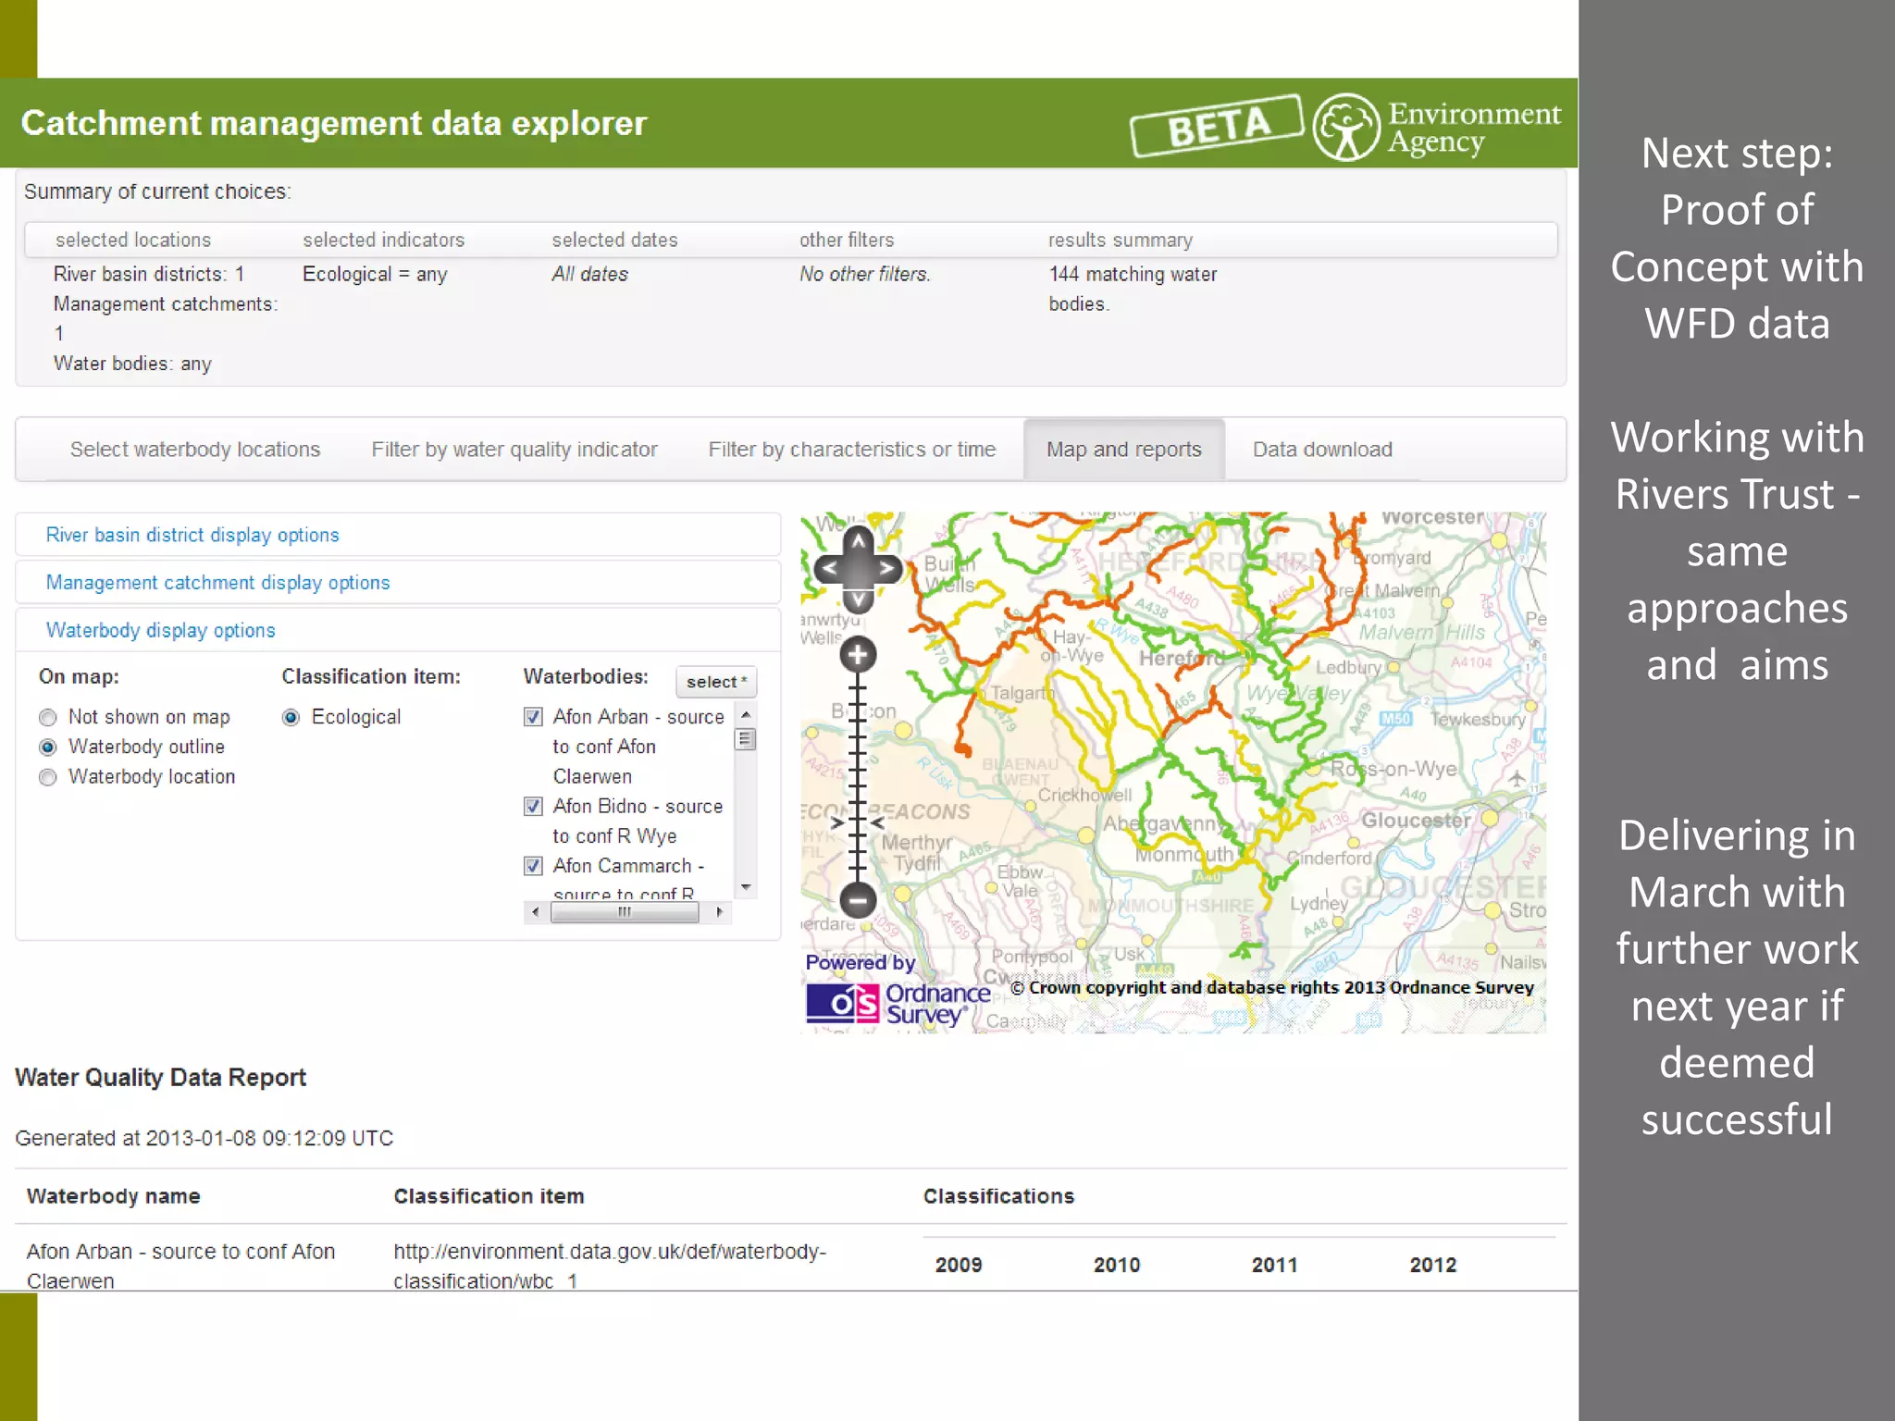This screenshot has width=1895, height=1421.
Task: Click the 'Catchment management data explorer' title
Action: pos(333,124)
